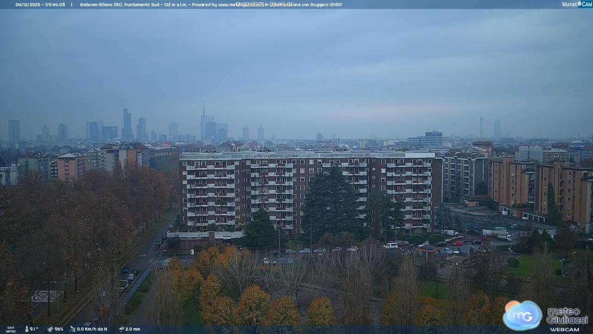Click the 2.0 mm rain value
The width and height of the screenshot is (593, 334).
(x=132, y=329)
